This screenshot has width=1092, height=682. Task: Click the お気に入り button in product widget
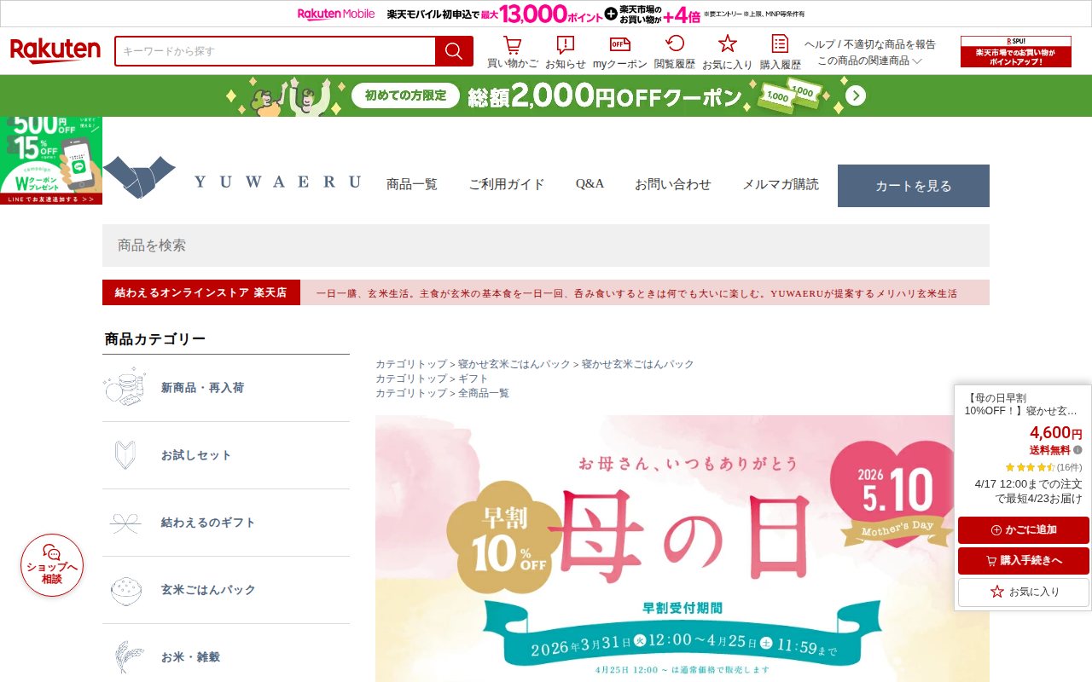(x=1024, y=592)
